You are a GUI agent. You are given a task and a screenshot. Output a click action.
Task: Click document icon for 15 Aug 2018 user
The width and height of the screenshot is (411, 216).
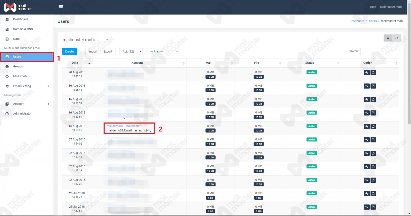click(373, 126)
